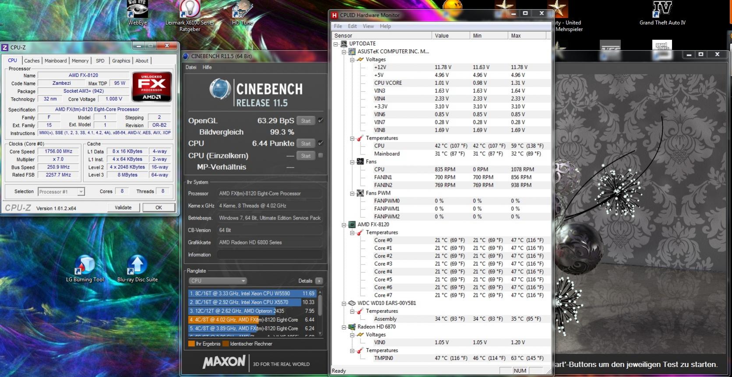732x377 pixels.
Task: Click OK in CPU-Z
Action: tap(159, 208)
